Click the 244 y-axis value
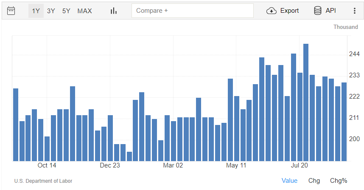 [355, 54]
